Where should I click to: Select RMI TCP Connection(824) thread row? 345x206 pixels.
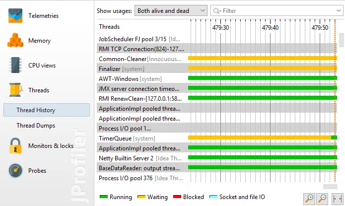click(217, 49)
